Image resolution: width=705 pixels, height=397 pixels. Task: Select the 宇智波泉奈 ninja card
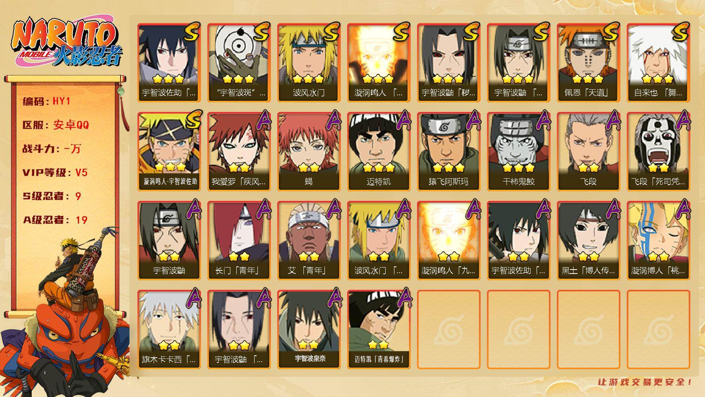coord(309,330)
